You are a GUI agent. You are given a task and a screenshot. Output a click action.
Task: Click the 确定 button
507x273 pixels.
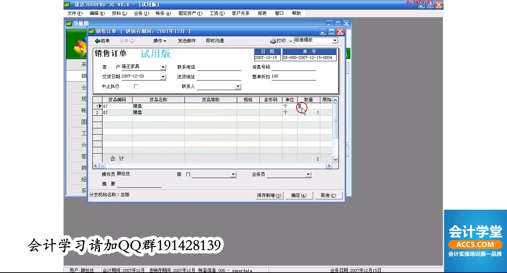[299, 195]
